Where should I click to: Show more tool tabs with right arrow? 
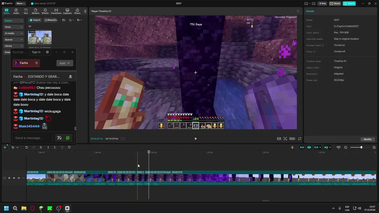point(85,11)
